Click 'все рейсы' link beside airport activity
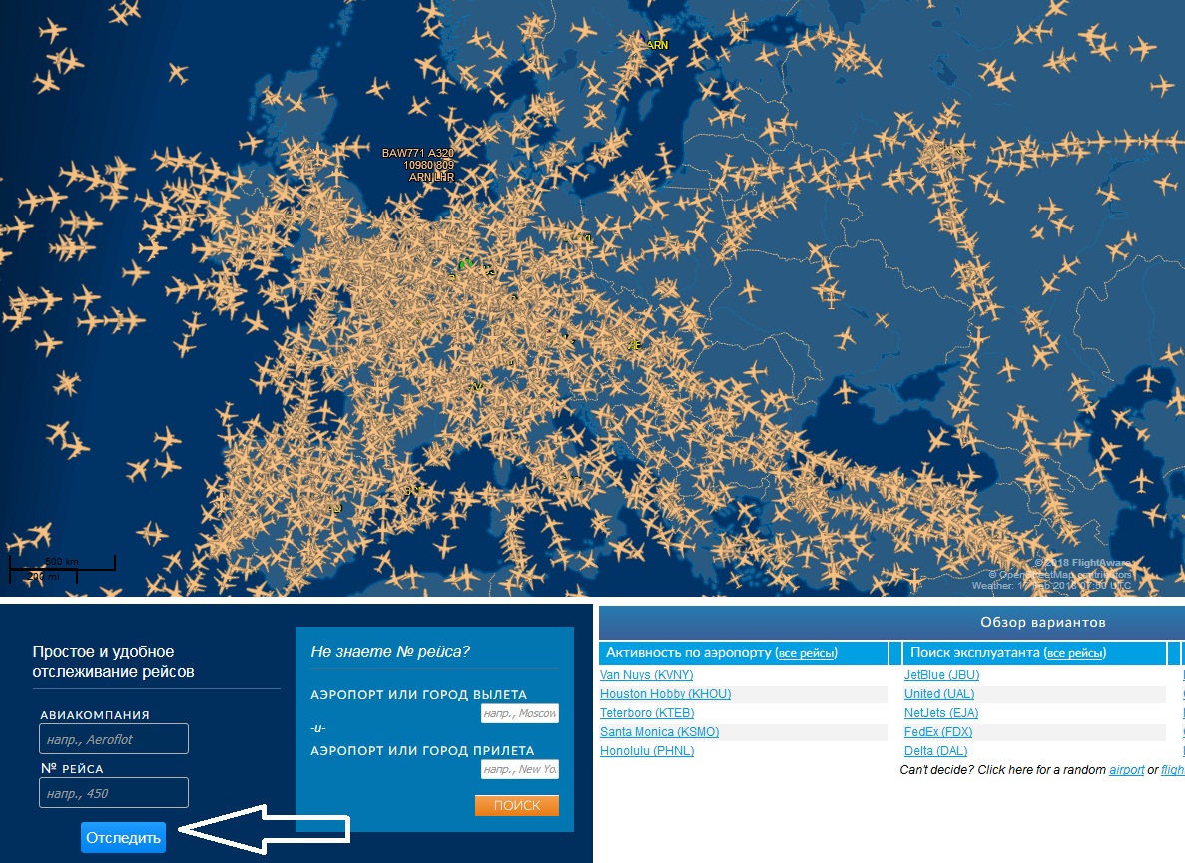The height and width of the screenshot is (863, 1185). click(806, 654)
